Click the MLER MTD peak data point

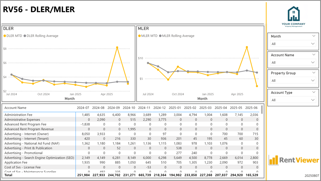(x=247, y=47)
